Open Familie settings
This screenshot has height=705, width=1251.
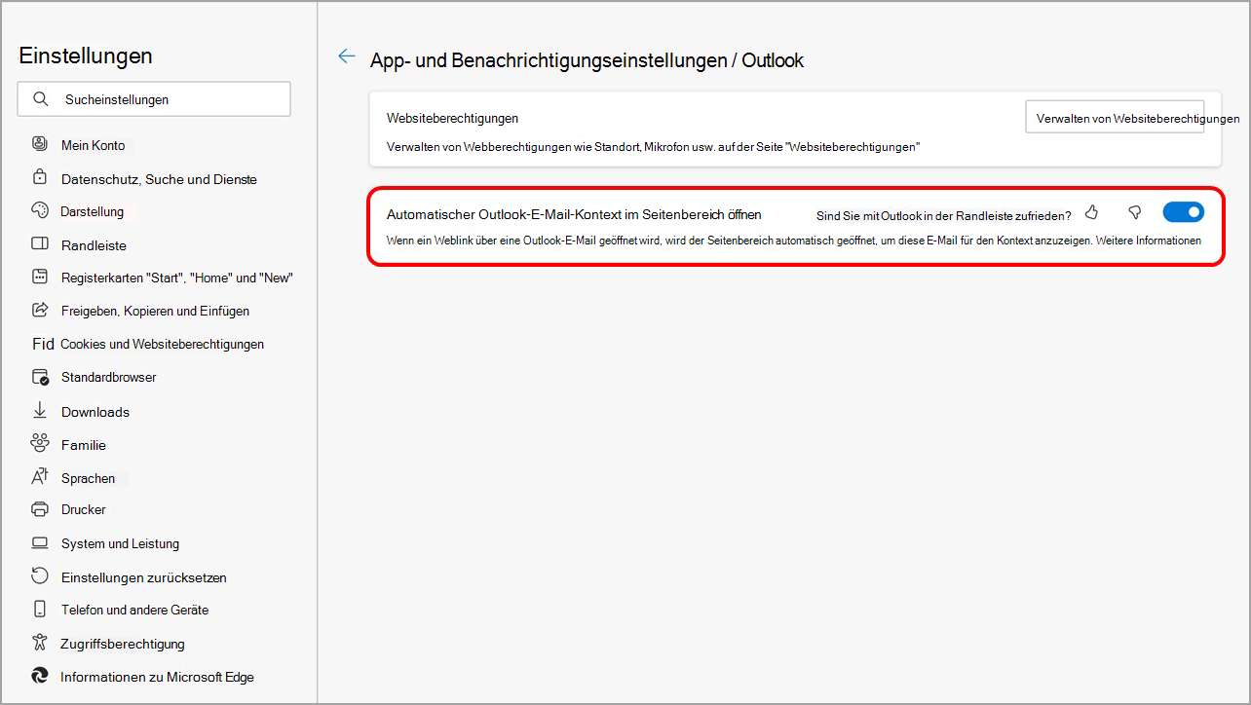point(84,445)
